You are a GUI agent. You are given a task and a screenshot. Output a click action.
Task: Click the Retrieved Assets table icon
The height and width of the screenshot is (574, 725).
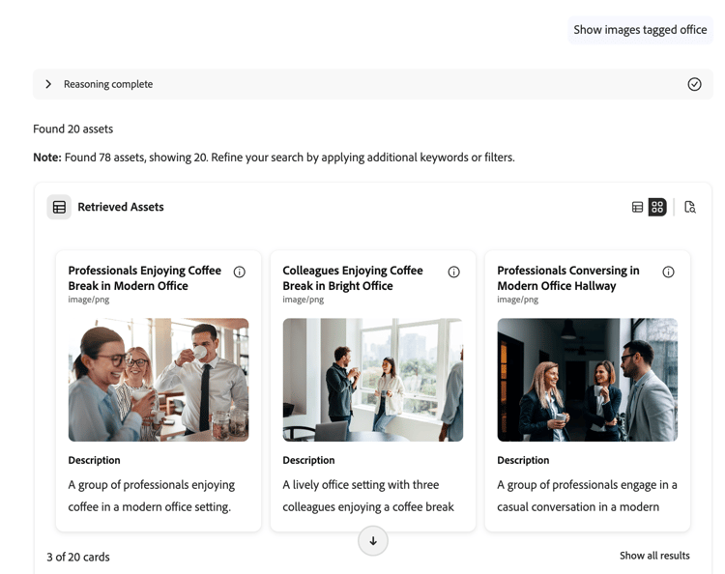coord(59,207)
